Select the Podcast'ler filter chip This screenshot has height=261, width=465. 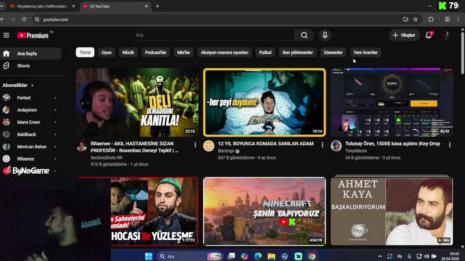(x=155, y=53)
